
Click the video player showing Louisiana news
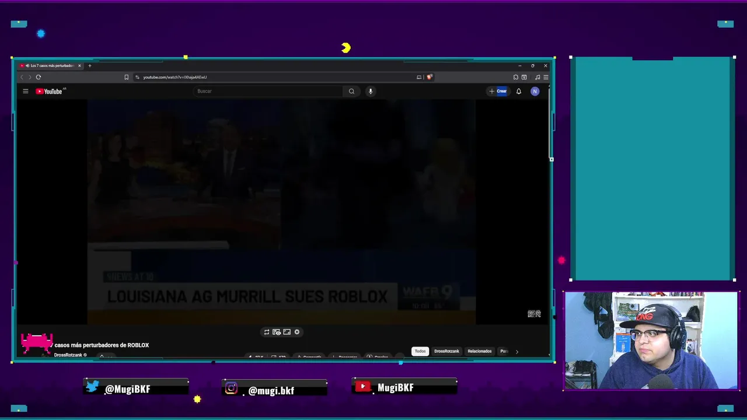click(x=281, y=212)
